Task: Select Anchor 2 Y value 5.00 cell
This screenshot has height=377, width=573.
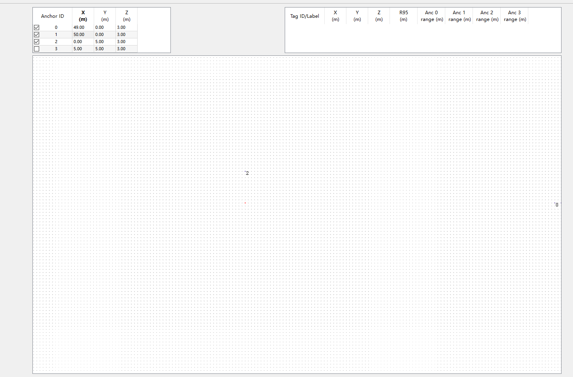Action: point(104,42)
